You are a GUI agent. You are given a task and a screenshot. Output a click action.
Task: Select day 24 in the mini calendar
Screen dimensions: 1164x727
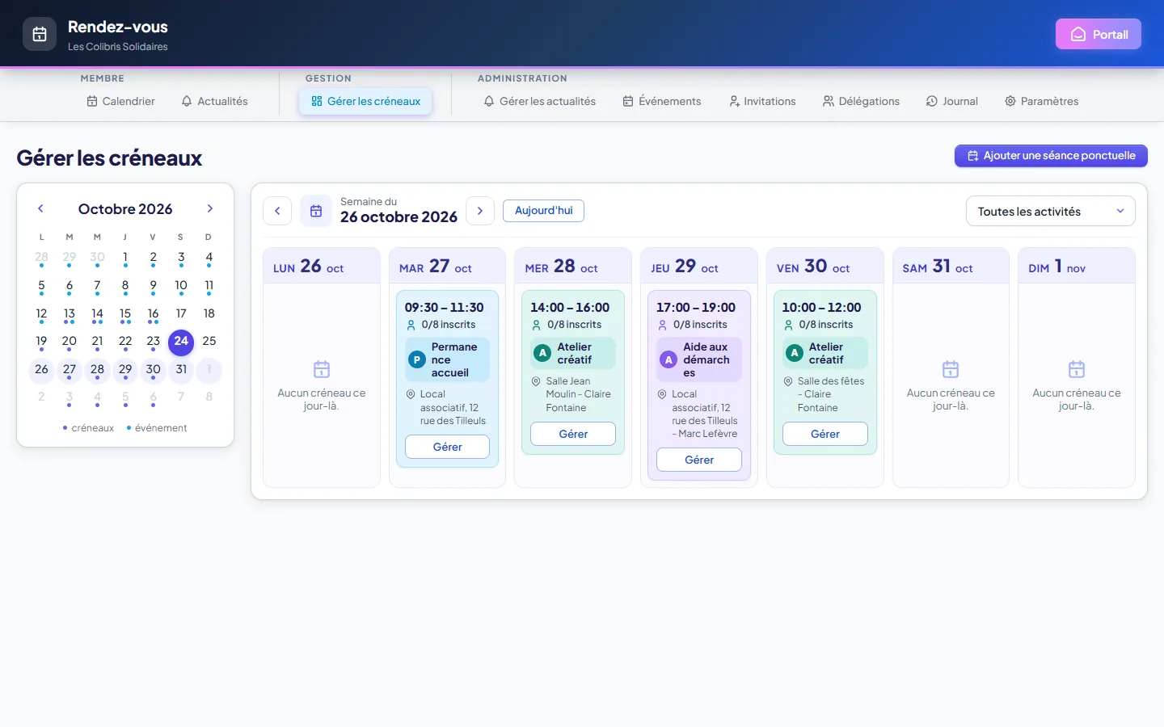point(181,342)
